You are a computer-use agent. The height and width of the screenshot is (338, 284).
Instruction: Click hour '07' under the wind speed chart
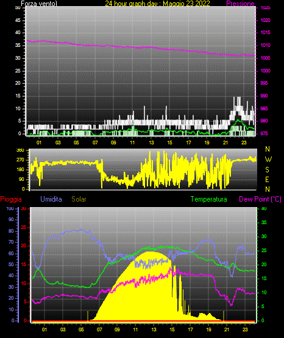(95, 143)
